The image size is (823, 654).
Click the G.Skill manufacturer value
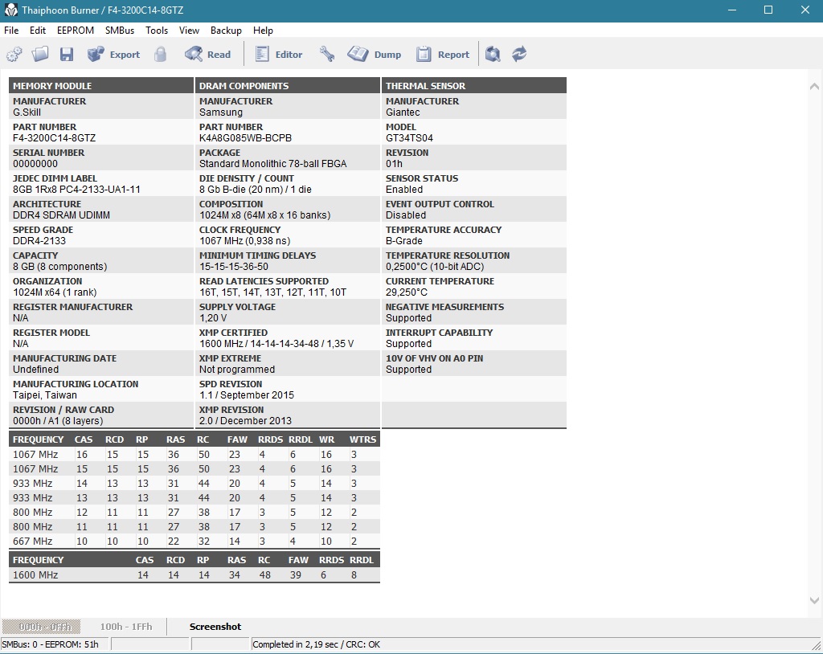coord(27,112)
